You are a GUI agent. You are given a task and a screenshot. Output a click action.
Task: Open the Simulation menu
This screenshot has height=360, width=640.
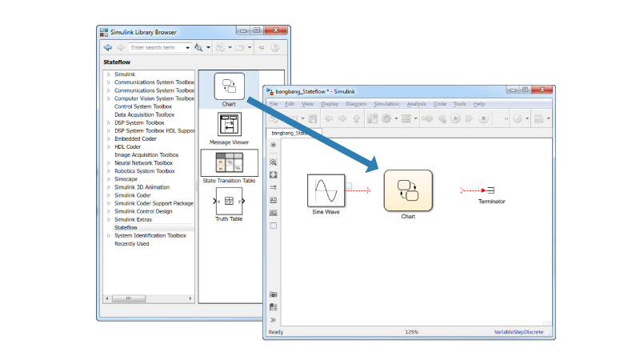[x=386, y=104]
